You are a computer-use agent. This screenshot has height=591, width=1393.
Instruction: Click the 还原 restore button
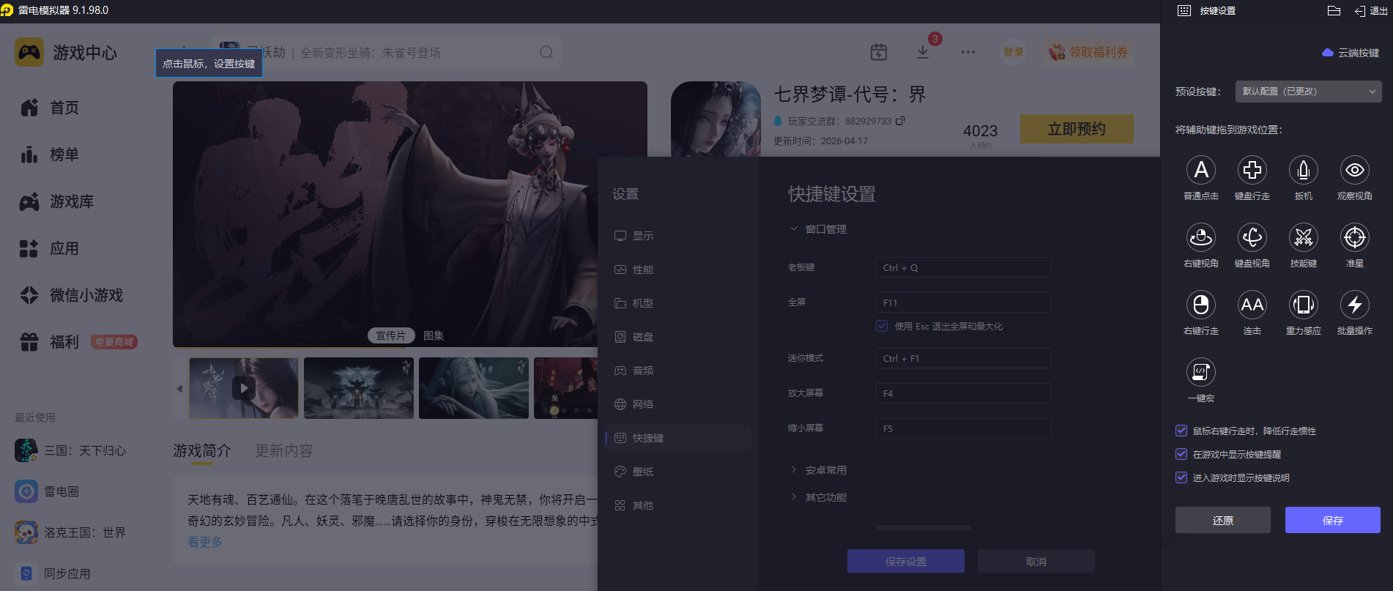point(1223,520)
